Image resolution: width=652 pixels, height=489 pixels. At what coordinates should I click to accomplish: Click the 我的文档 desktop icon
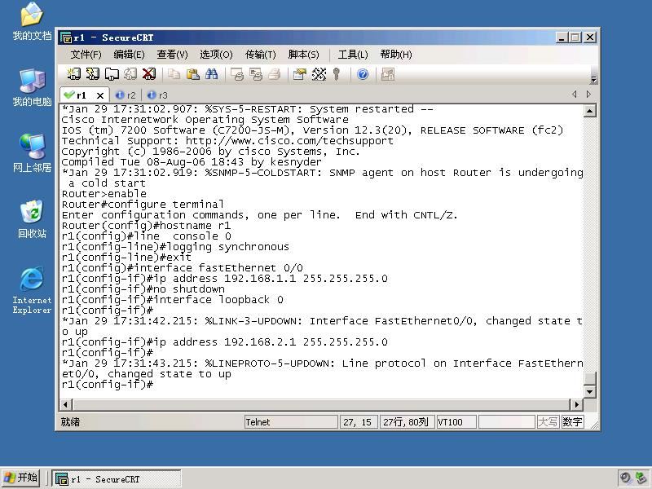coord(32,22)
